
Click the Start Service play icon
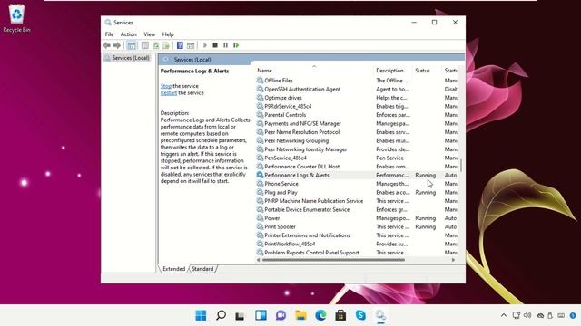tap(205, 45)
